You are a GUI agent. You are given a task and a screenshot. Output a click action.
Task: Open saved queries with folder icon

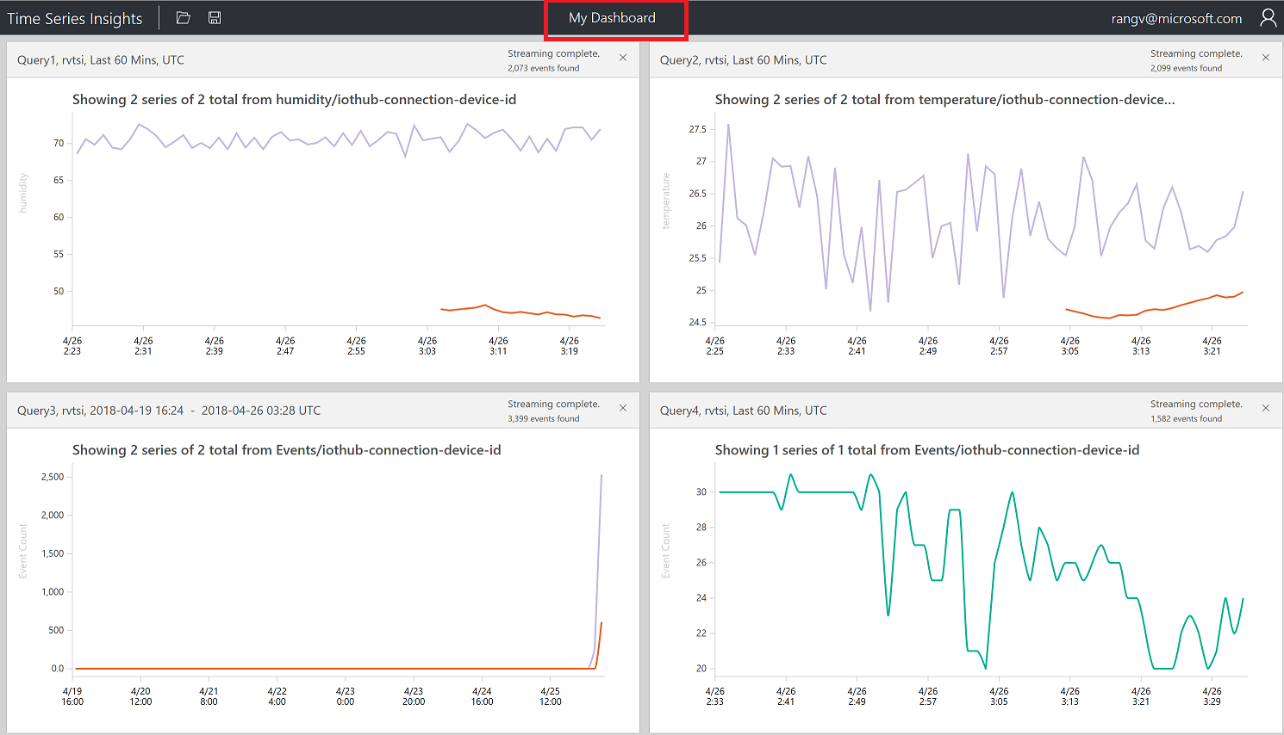coord(183,17)
